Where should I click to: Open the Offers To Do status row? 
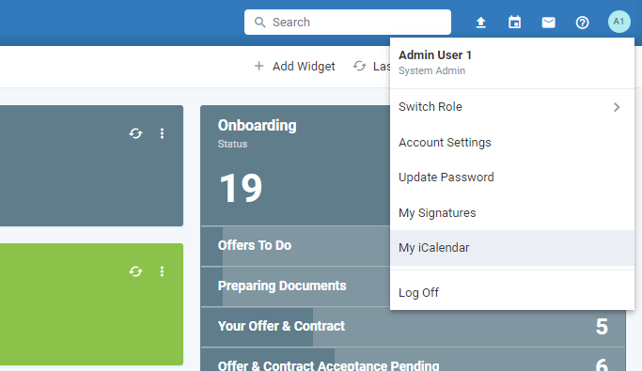295,245
